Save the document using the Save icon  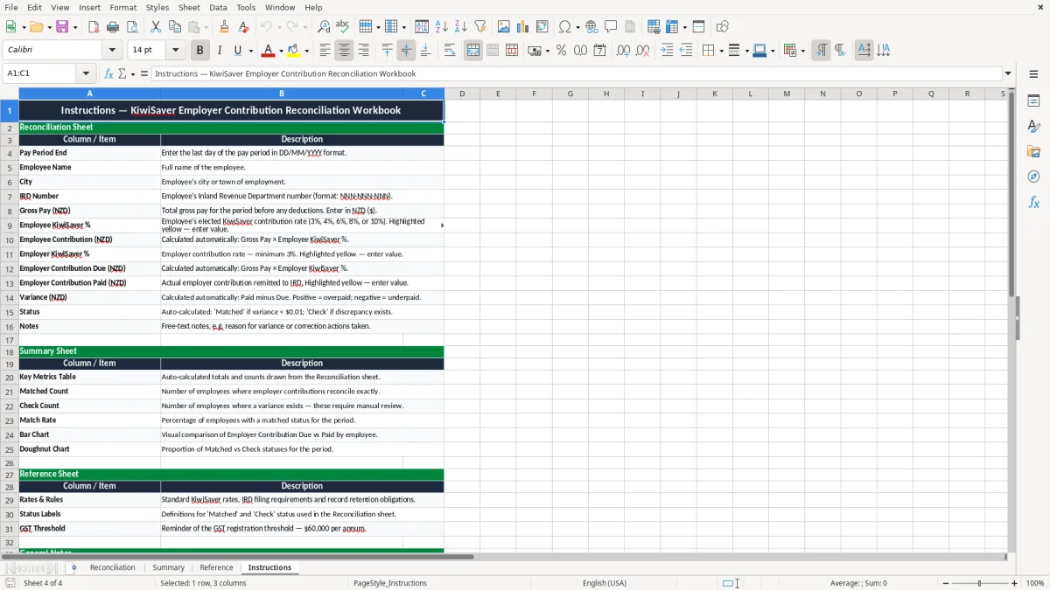point(62,27)
